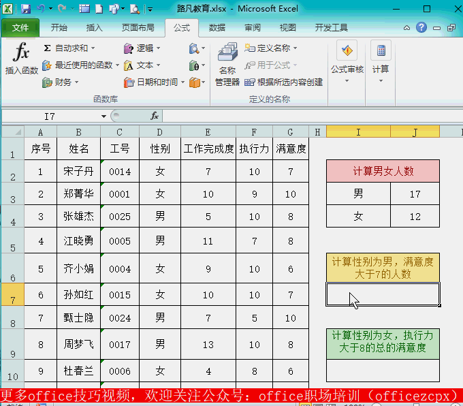
Task: Switch to the 数据 Data tab
Action: point(217,28)
